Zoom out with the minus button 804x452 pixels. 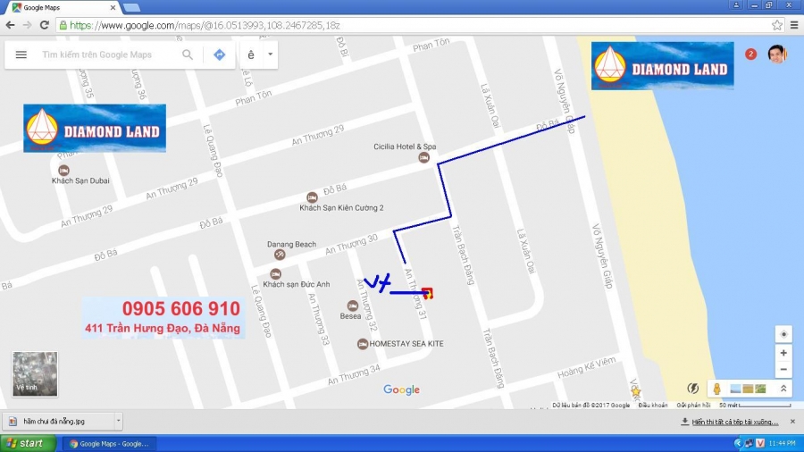783,370
